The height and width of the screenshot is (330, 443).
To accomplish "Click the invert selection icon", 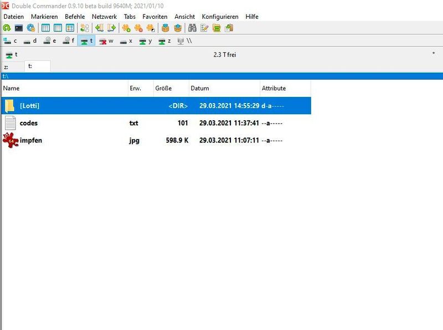I will 151,28.
